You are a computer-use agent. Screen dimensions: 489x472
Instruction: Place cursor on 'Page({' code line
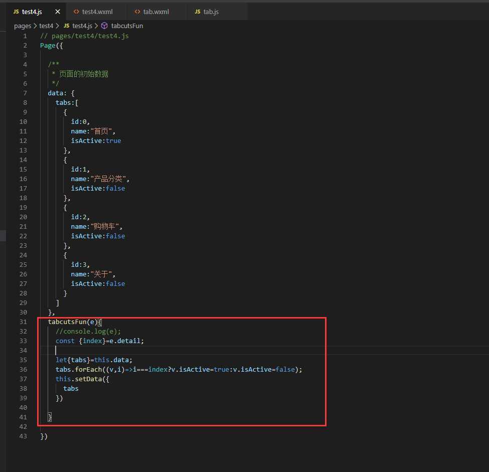point(52,46)
